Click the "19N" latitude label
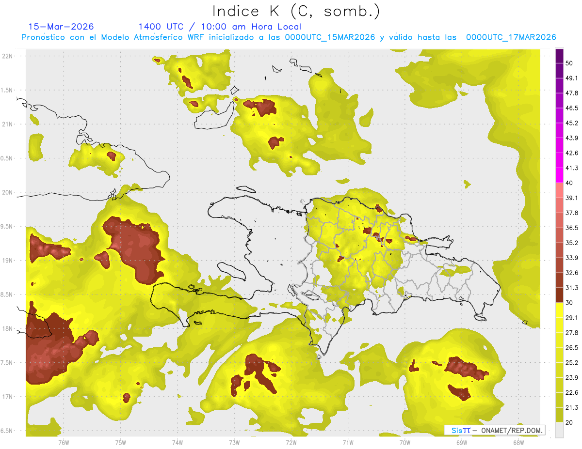This screenshot has width=582, height=449. point(8,260)
